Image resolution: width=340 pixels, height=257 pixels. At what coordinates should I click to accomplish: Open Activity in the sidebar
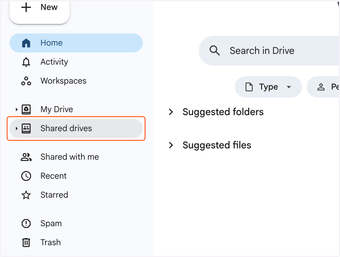(76, 62)
